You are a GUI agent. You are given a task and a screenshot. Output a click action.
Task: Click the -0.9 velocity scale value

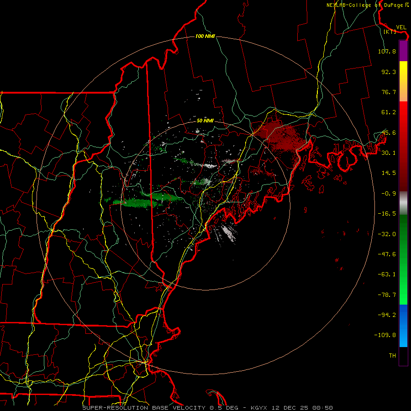(389, 194)
